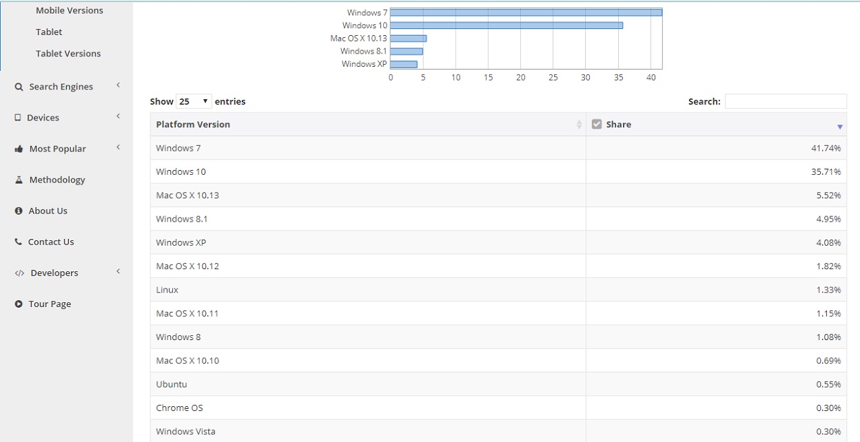860x442 pixels.
Task: Click the 4.95% share value
Action: coord(828,219)
